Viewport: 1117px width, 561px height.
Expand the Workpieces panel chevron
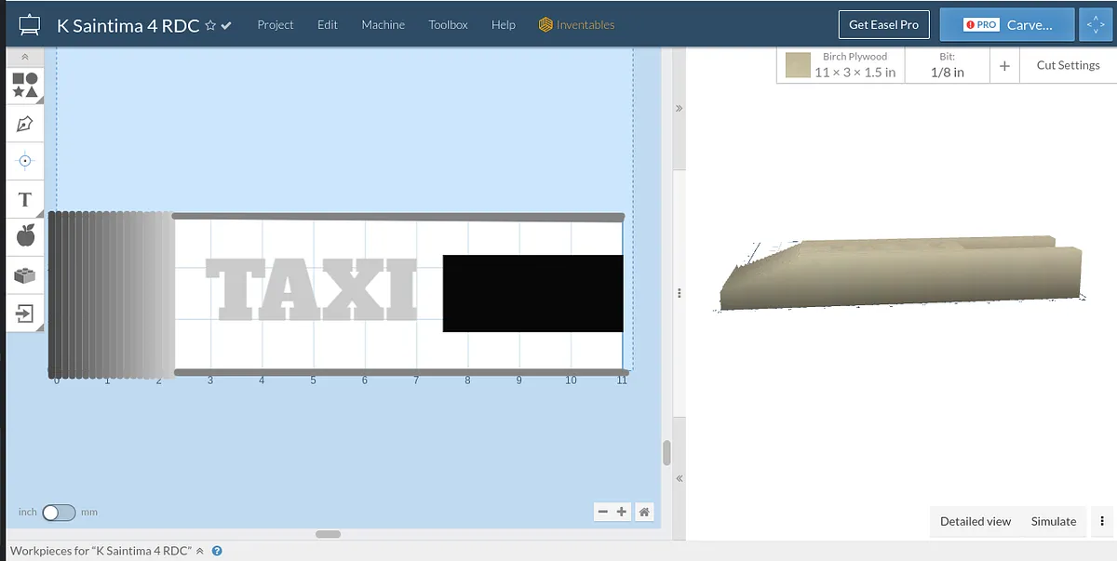coord(199,551)
